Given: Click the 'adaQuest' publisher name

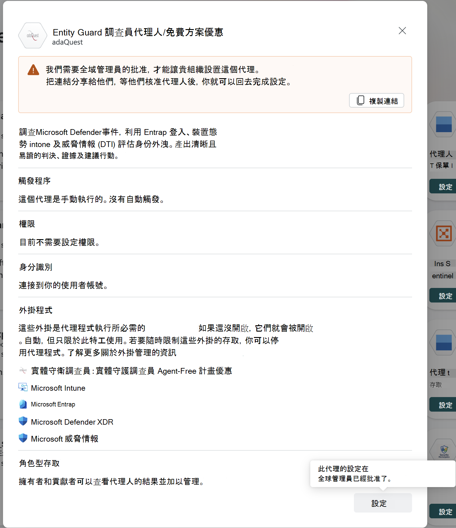Looking at the screenshot, I should tap(67, 42).
